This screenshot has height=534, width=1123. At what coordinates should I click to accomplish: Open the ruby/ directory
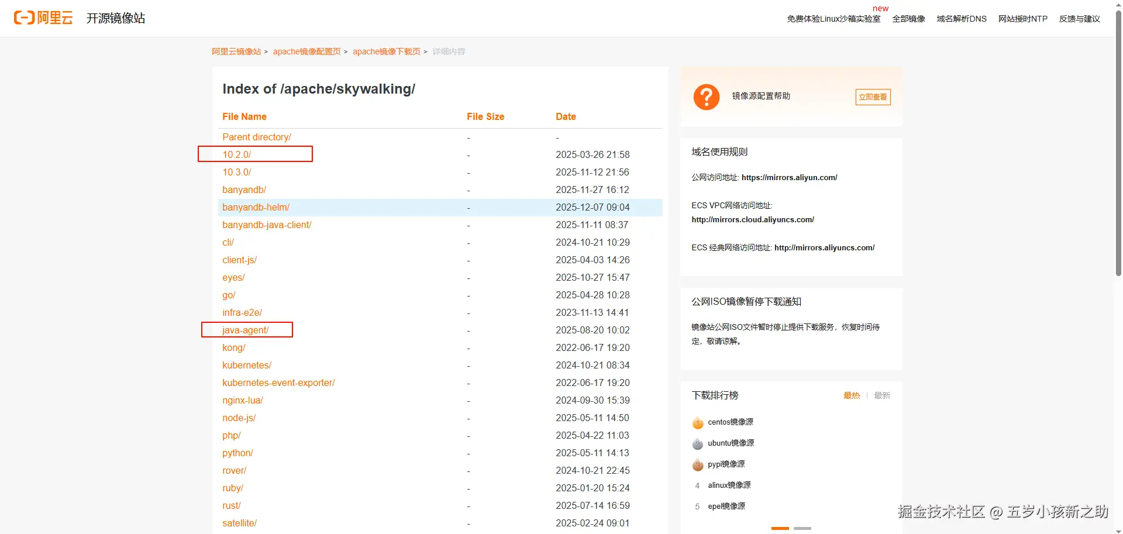(x=232, y=488)
